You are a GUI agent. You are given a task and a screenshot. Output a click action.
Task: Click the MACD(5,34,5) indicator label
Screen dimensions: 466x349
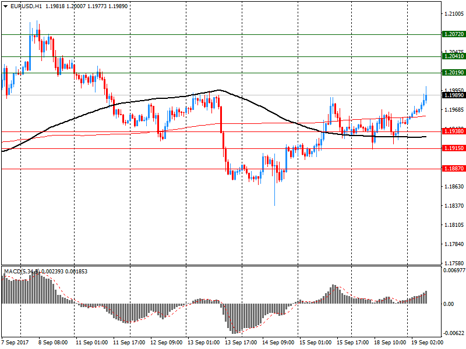tap(22, 271)
